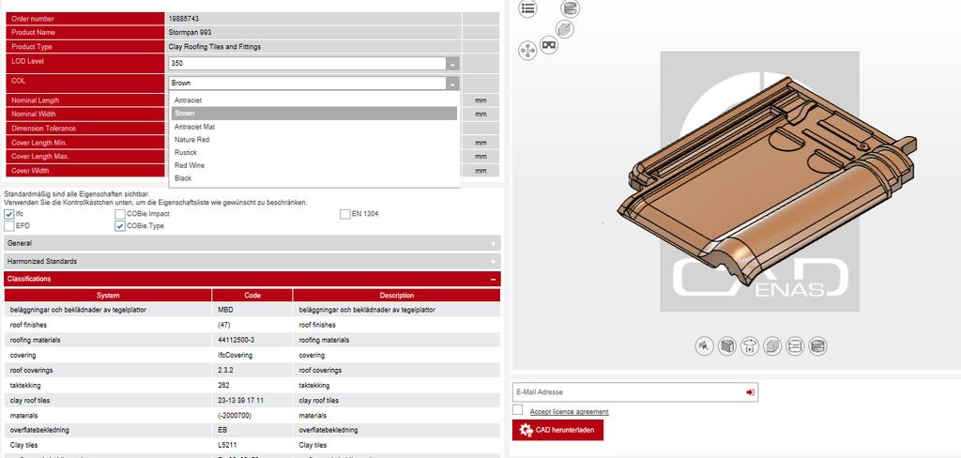This screenshot has width=961, height=458.
Task: Click the Dimension Tolerance label
Action: pos(43,129)
